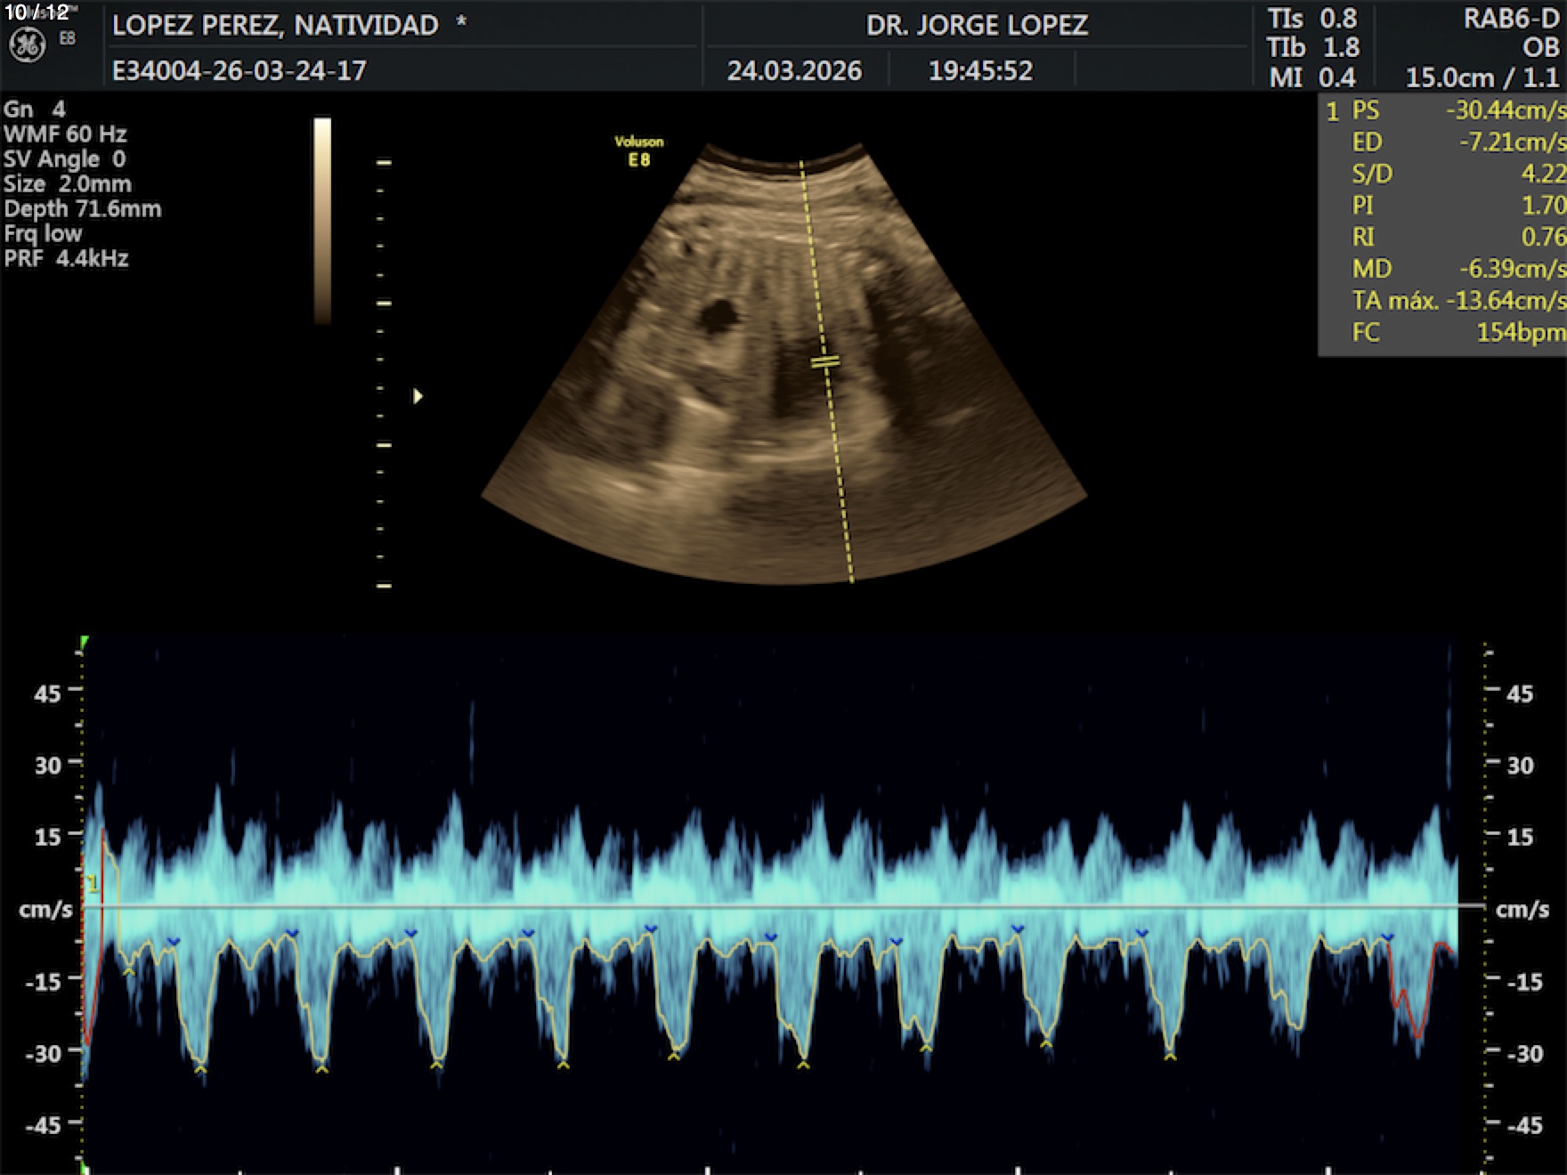Click the WMF 60 Hz wall filter setting
The image size is (1567, 1175).
(x=65, y=134)
